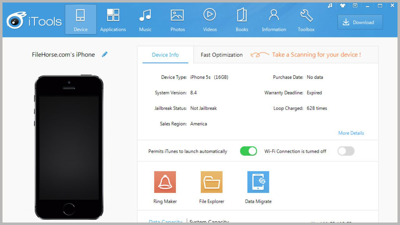The width and height of the screenshot is (400, 225).
Task: Click the purchase date value 'No data'
Action: click(x=315, y=77)
